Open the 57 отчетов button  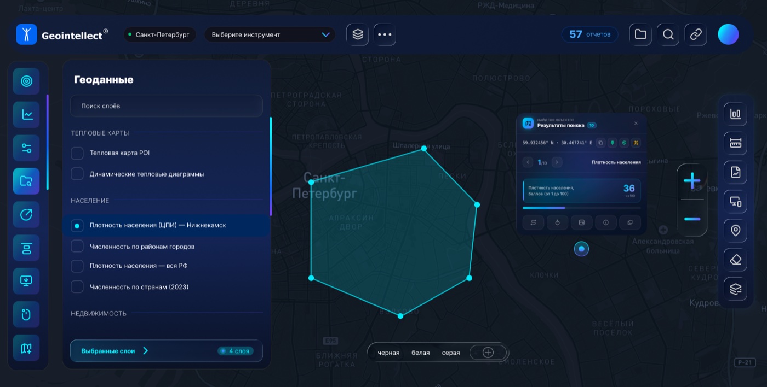589,34
